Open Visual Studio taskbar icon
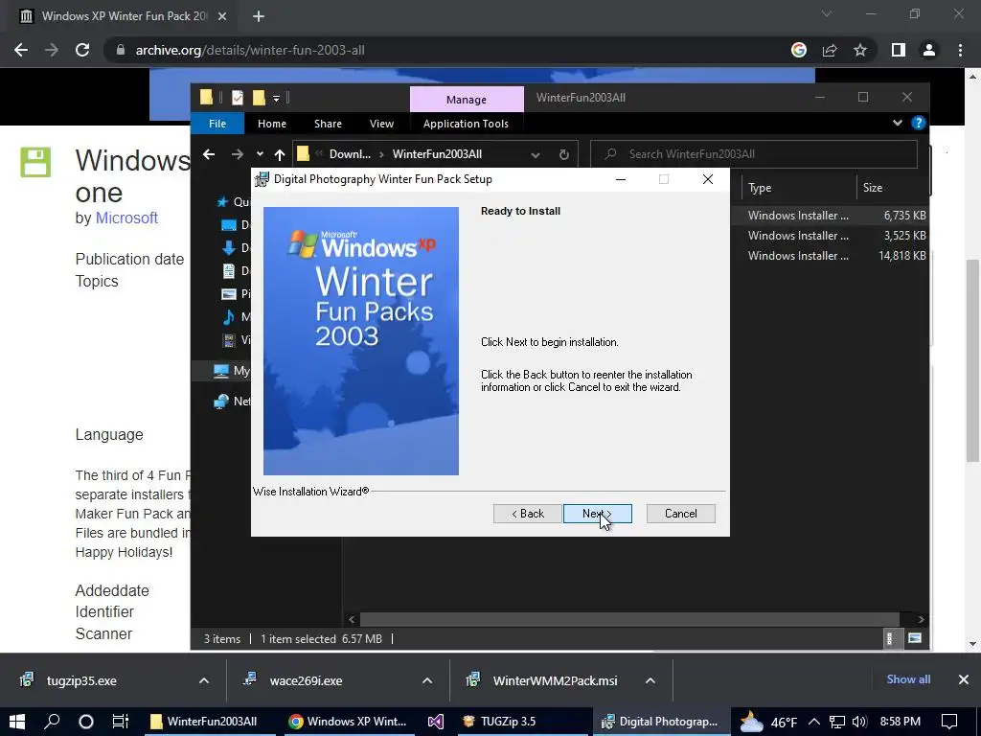Viewport: 981px width, 736px height. click(436, 721)
